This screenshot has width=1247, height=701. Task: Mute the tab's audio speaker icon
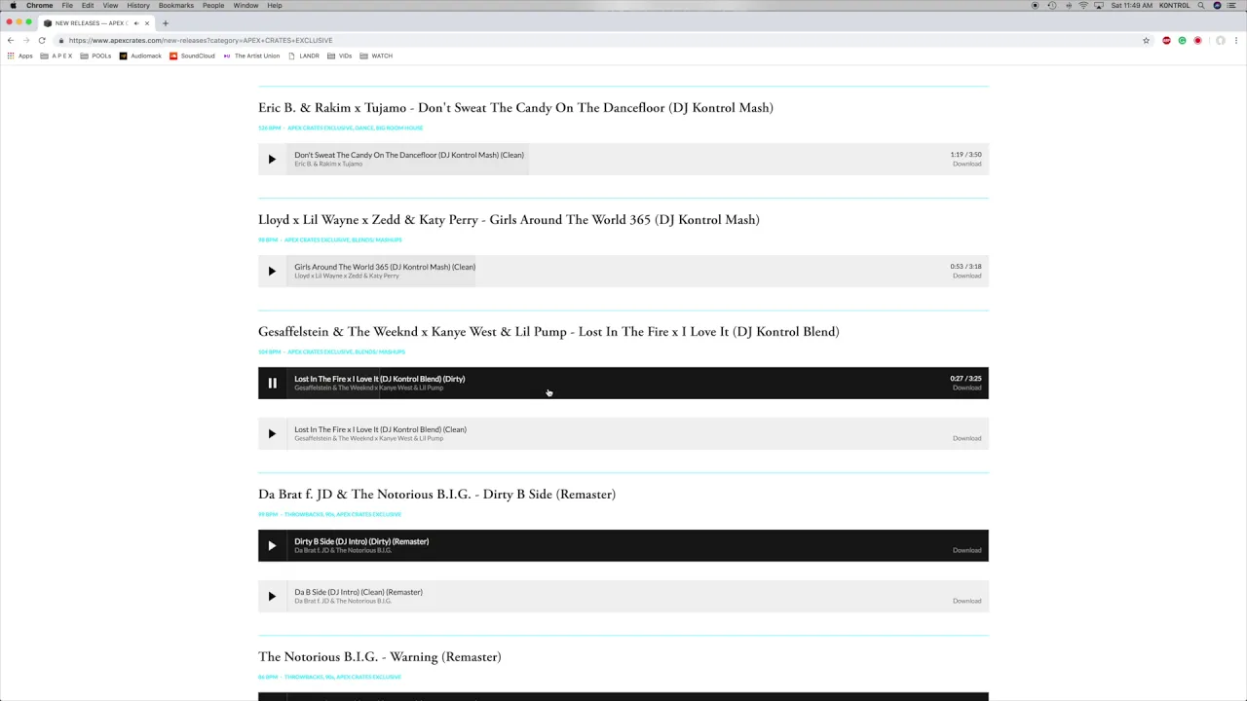click(135, 22)
